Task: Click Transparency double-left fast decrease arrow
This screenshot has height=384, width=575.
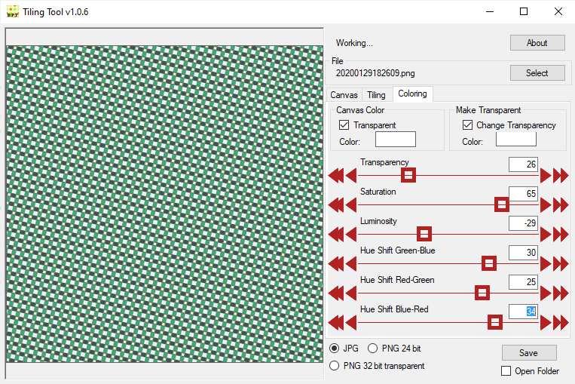Action: coord(336,176)
